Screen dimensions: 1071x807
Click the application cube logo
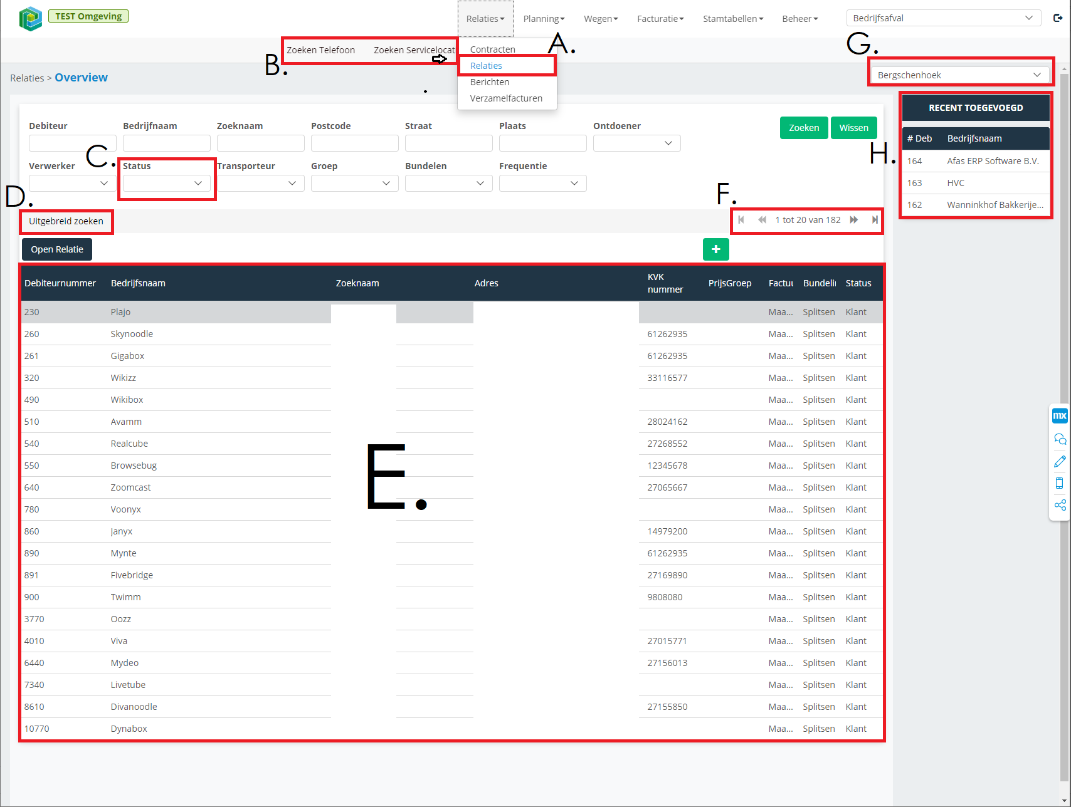click(x=30, y=19)
